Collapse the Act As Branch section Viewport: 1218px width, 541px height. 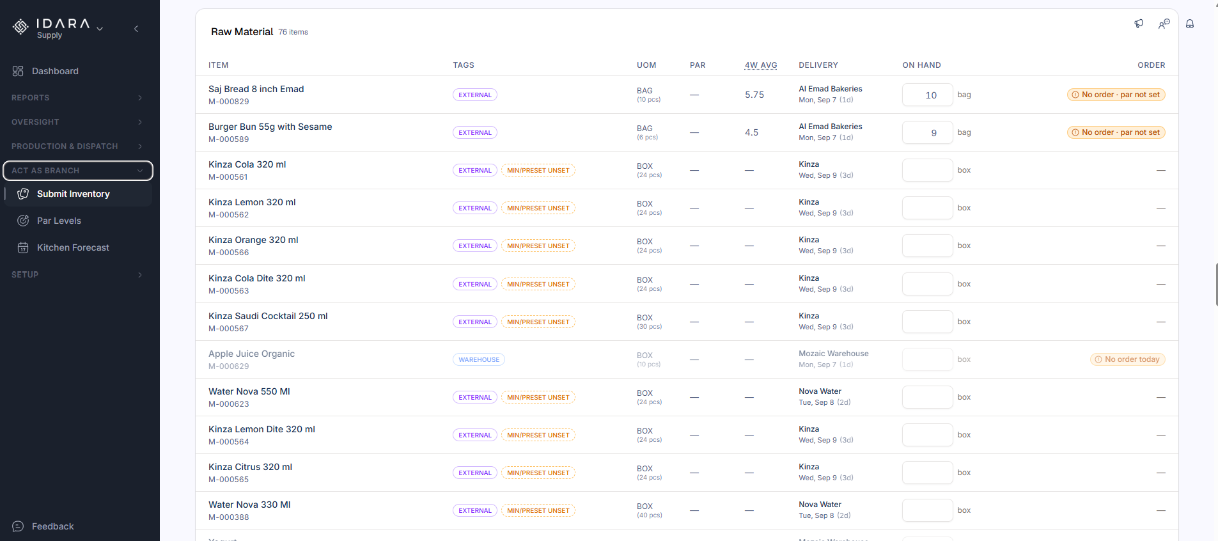[78, 171]
